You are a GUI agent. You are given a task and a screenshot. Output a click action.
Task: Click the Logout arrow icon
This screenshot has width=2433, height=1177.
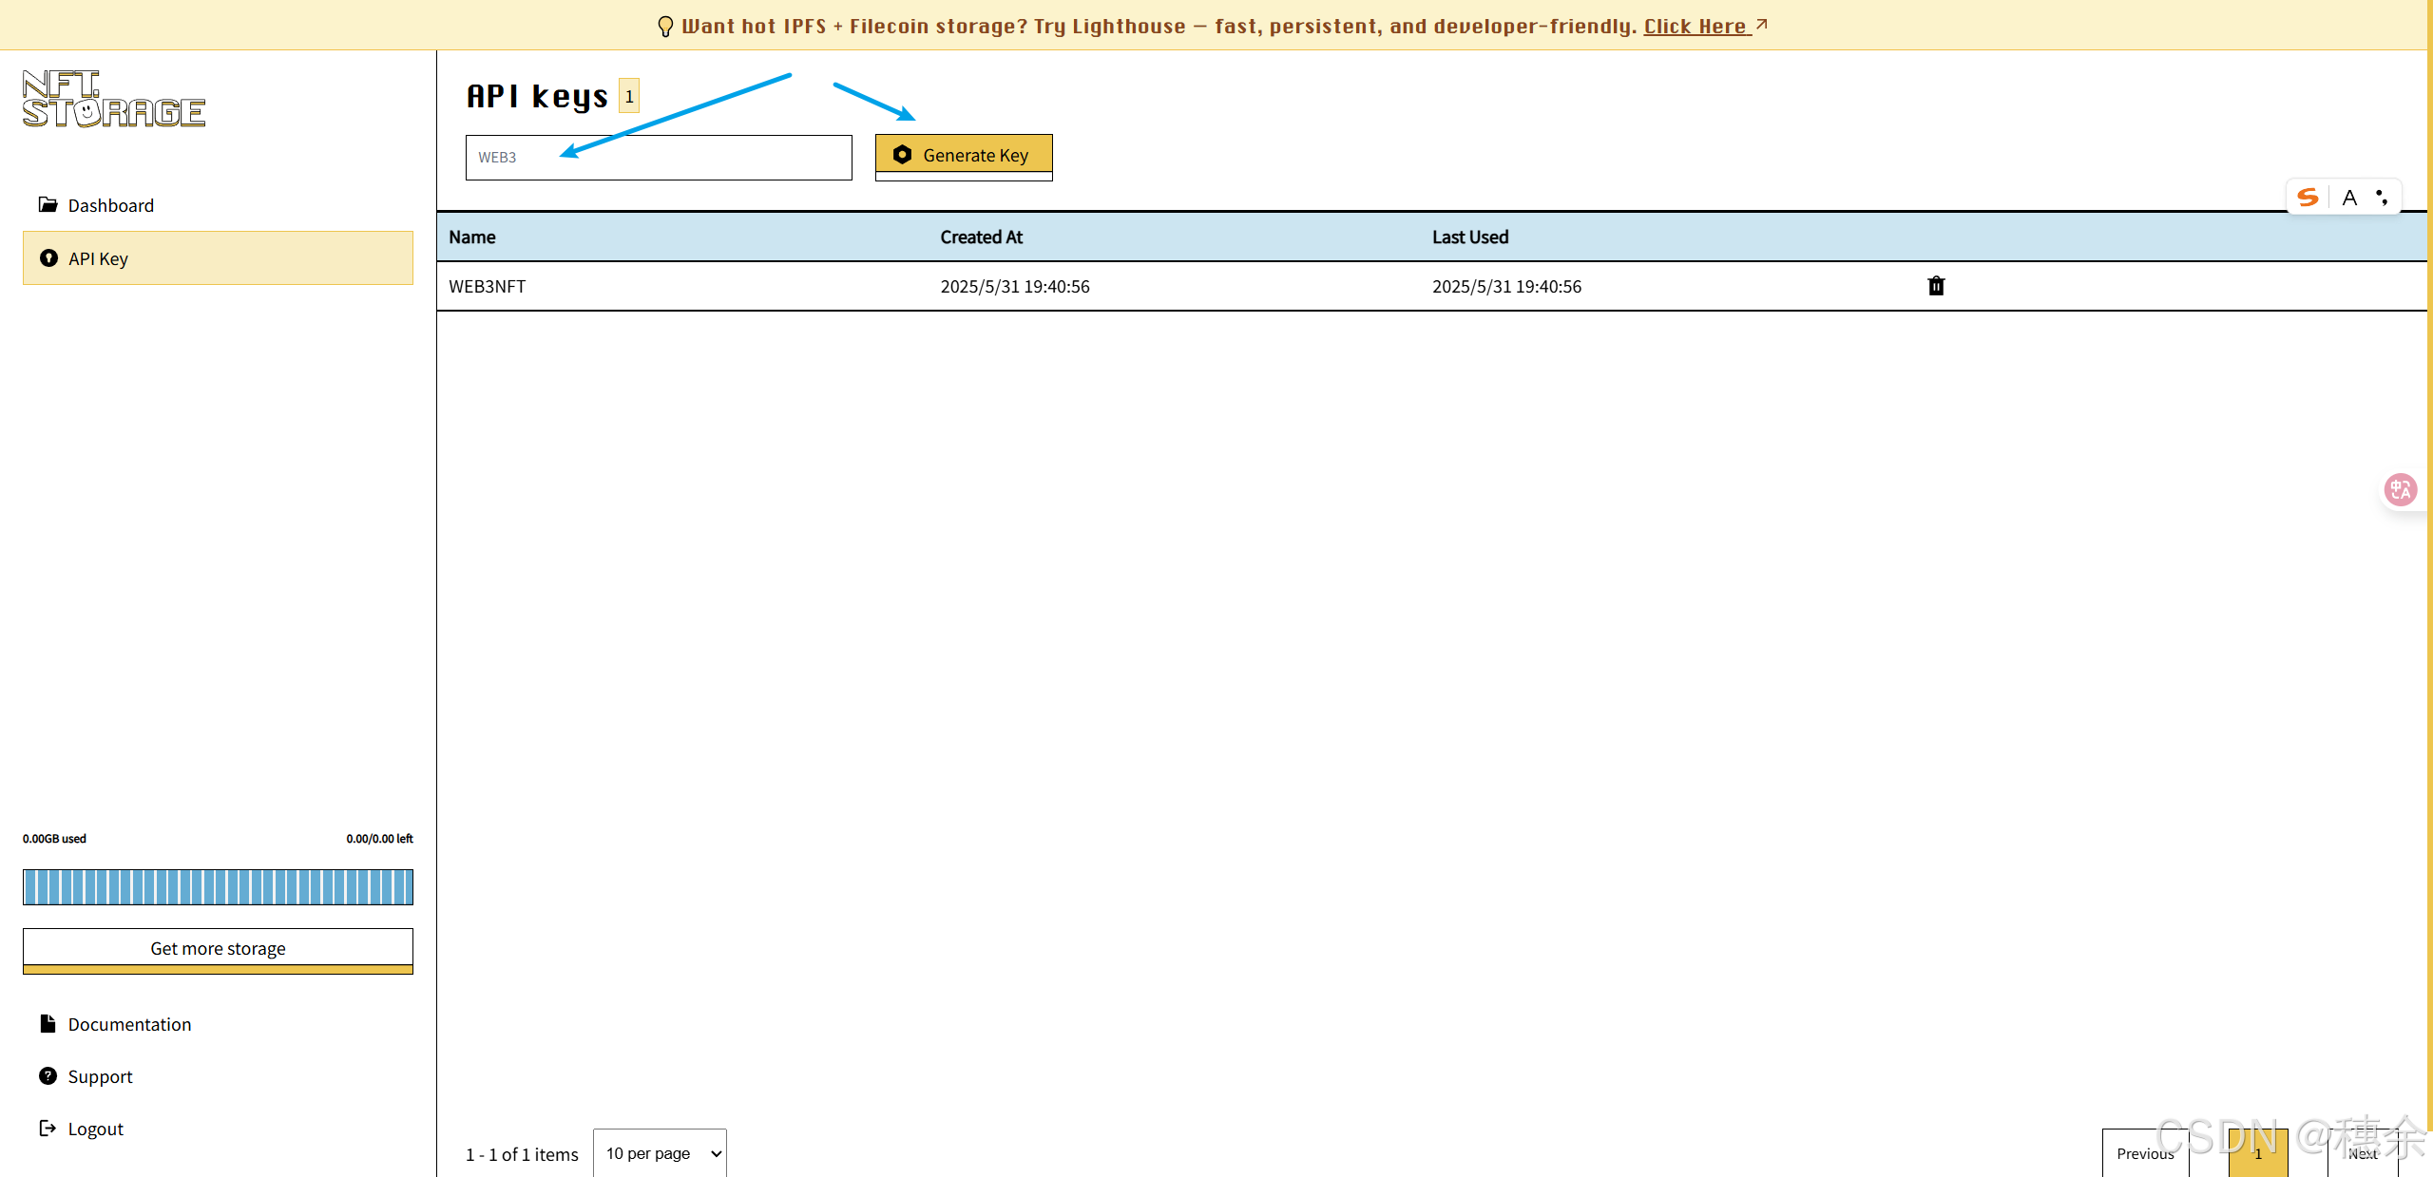coord(48,1128)
